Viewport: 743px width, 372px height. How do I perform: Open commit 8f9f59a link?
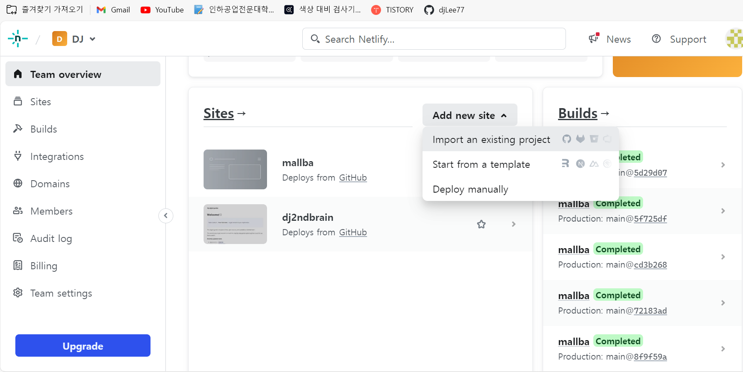point(650,357)
